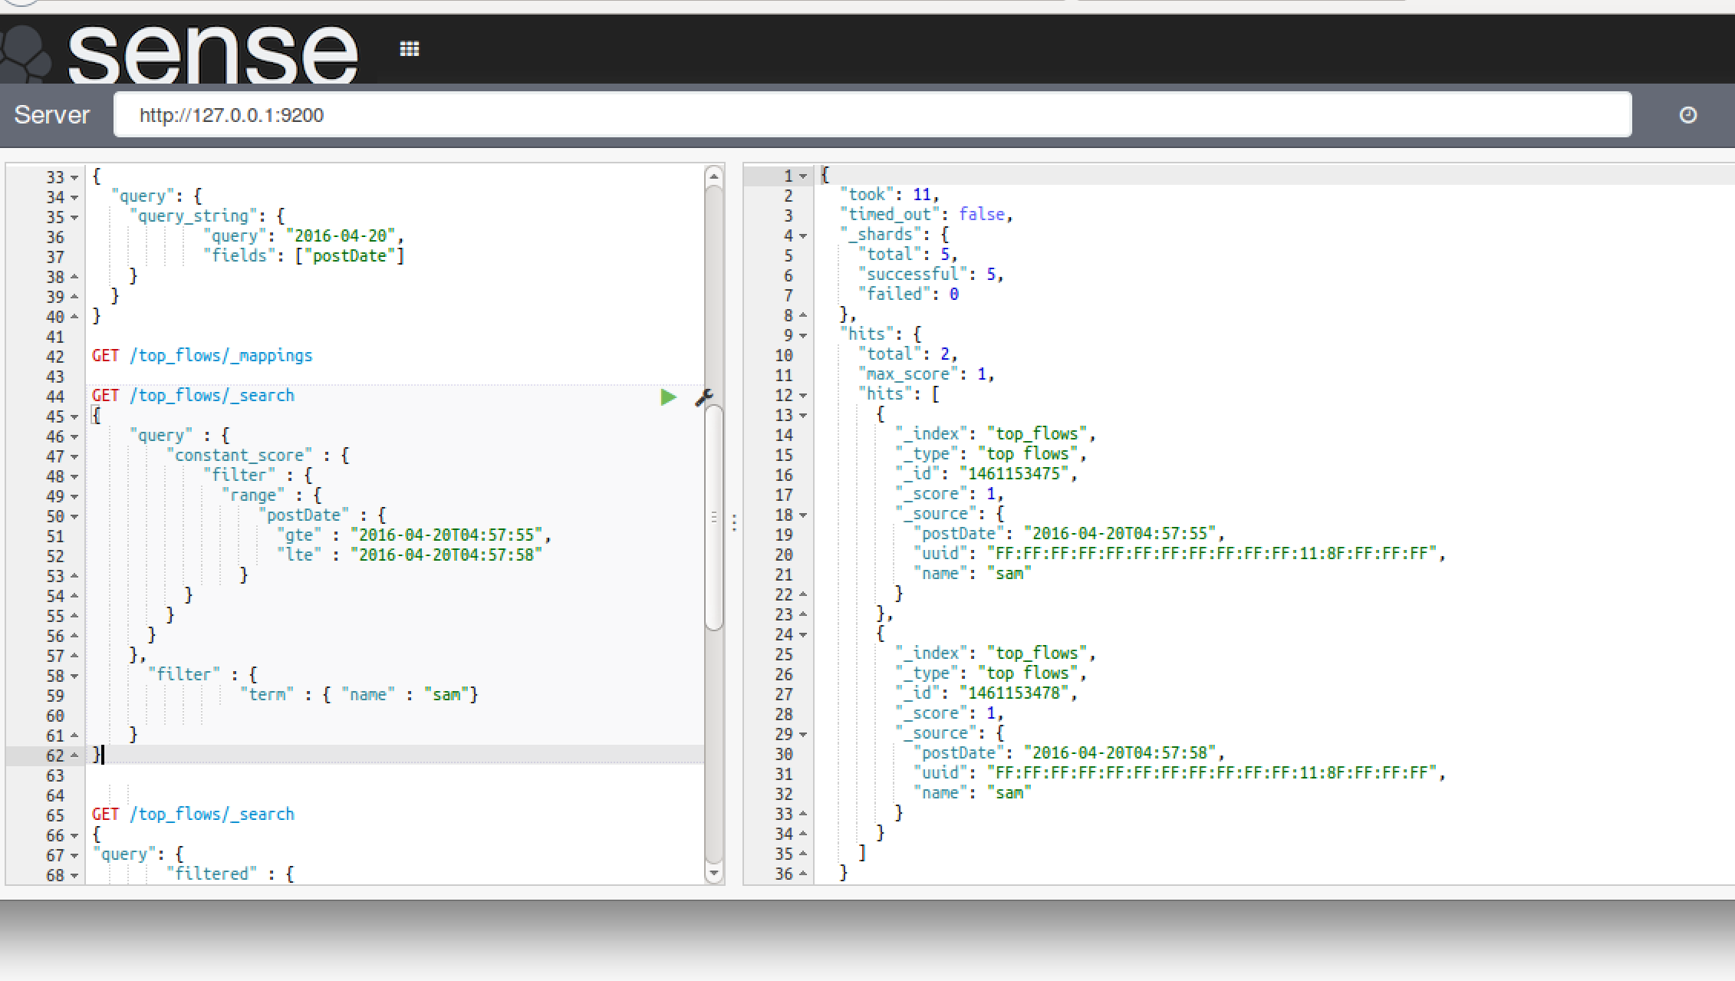Image resolution: width=1735 pixels, height=981 pixels.
Task: Click the server URL input field
Action: pyautogui.click(x=871, y=115)
